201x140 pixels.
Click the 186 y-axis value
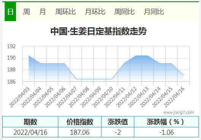click(11, 82)
